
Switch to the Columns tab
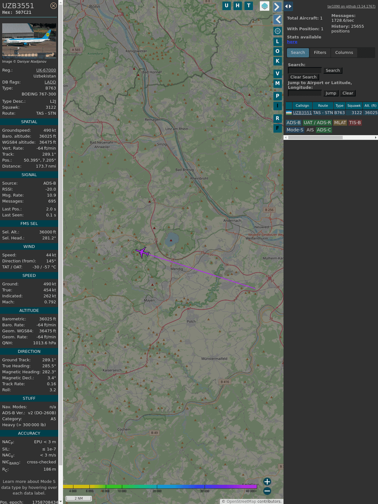pos(344,53)
